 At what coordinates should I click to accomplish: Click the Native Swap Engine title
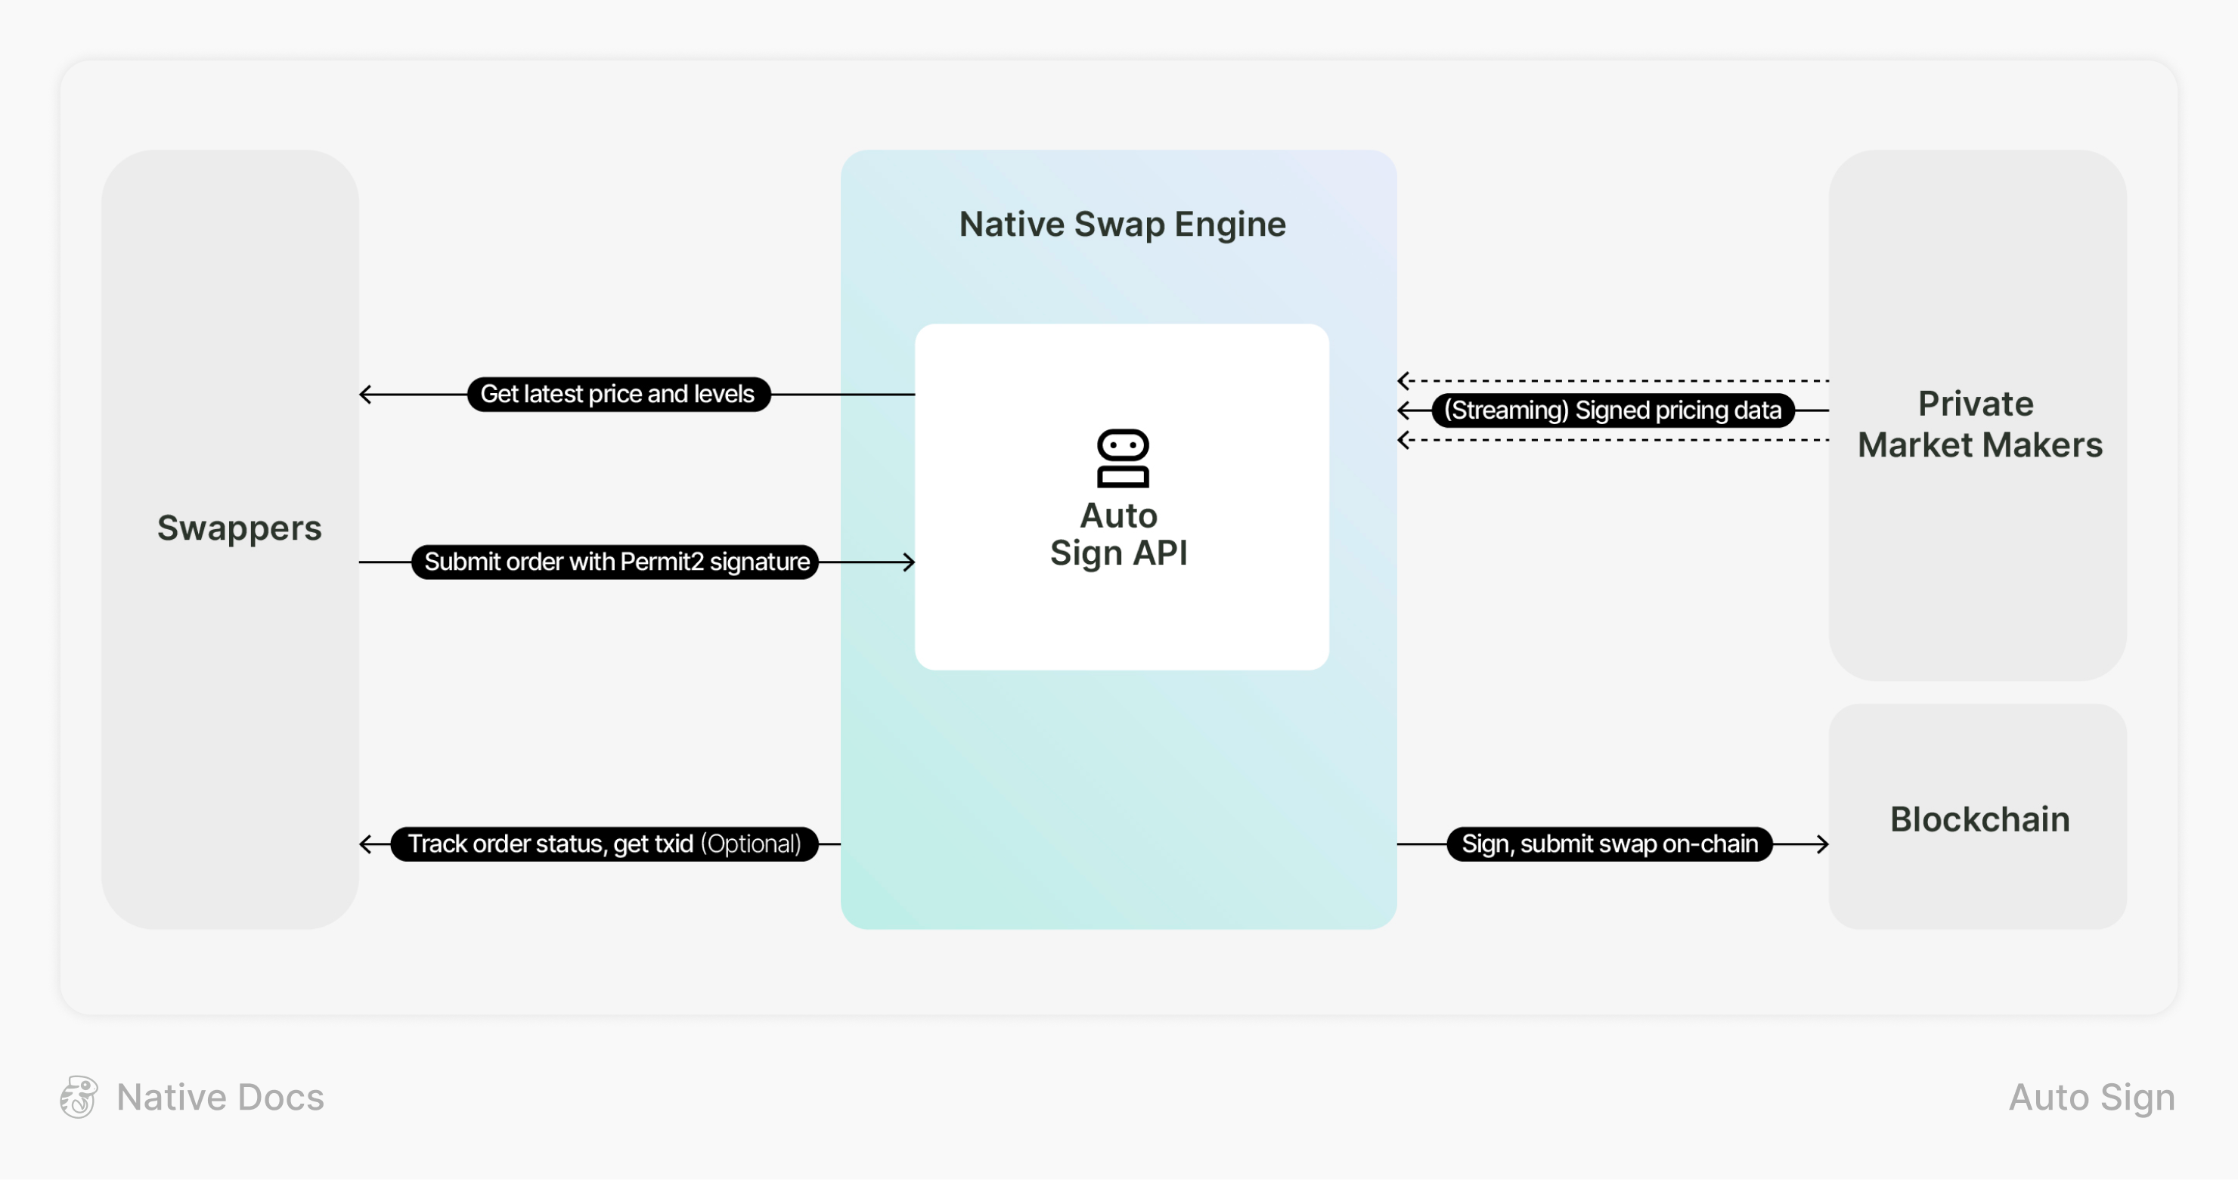click(x=1121, y=225)
